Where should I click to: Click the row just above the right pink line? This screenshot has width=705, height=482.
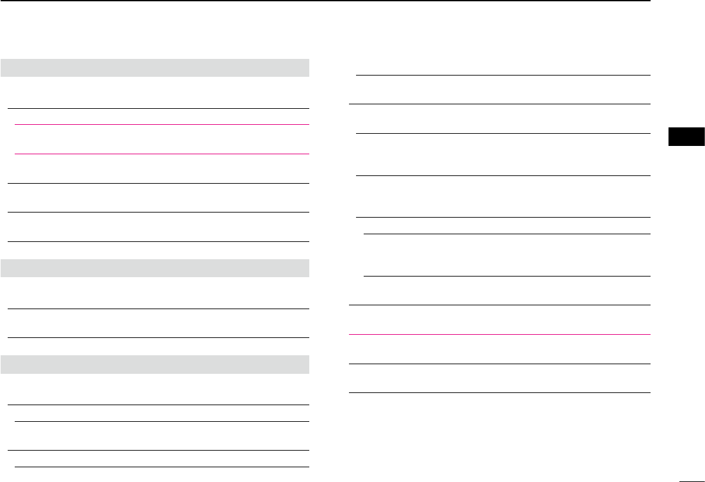coord(499,319)
